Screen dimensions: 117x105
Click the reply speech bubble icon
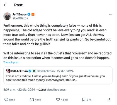coord(6,100)
